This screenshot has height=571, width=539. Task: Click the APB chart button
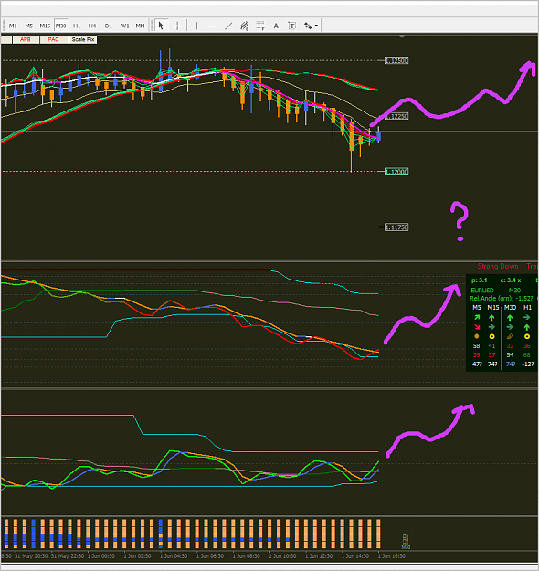coord(26,39)
